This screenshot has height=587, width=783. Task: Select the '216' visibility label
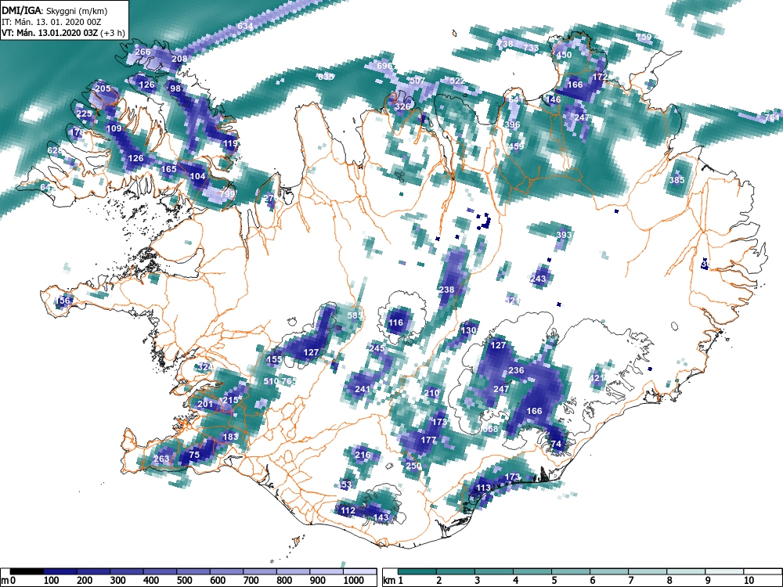coord(363,454)
